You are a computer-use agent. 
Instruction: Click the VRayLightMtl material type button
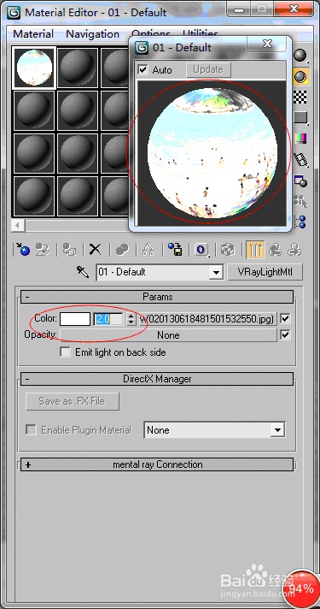coord(265,272)
